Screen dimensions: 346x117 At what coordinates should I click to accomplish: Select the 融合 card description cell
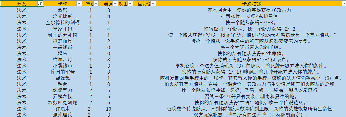click(251, 84)
